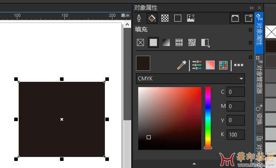The image size is (276, 168).
Task: Open the Rectangle properties tab
Action: pos(178,18)
